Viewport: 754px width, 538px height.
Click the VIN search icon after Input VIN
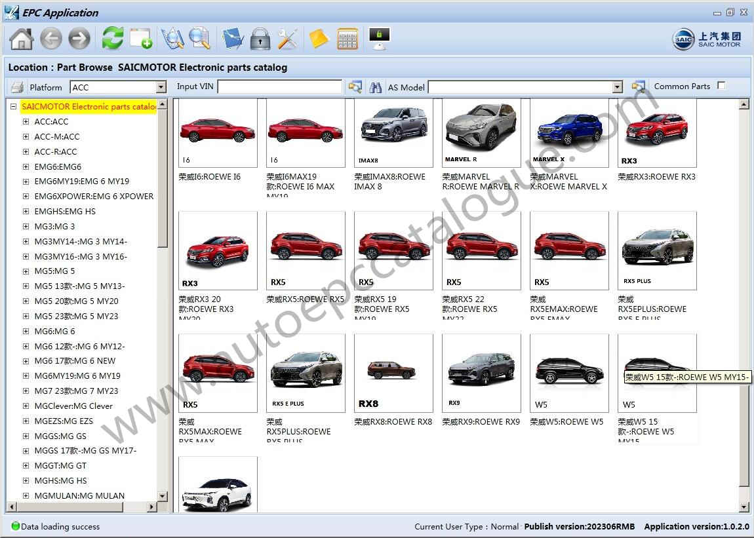[355, 87]
